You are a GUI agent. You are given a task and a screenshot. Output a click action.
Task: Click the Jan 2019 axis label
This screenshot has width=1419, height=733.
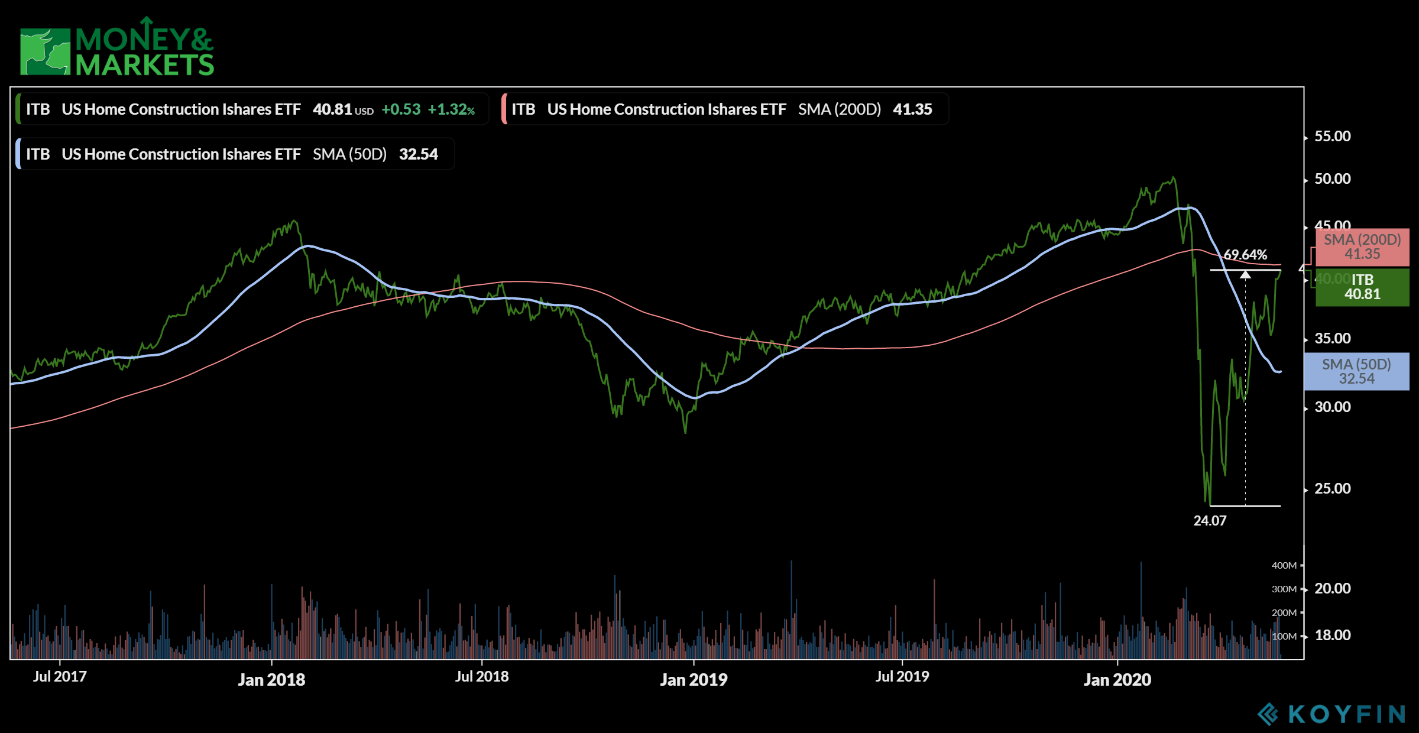[x=694, y=680]
